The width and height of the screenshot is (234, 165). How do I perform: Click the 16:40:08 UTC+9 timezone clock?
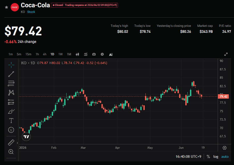(x=188, y=156)
